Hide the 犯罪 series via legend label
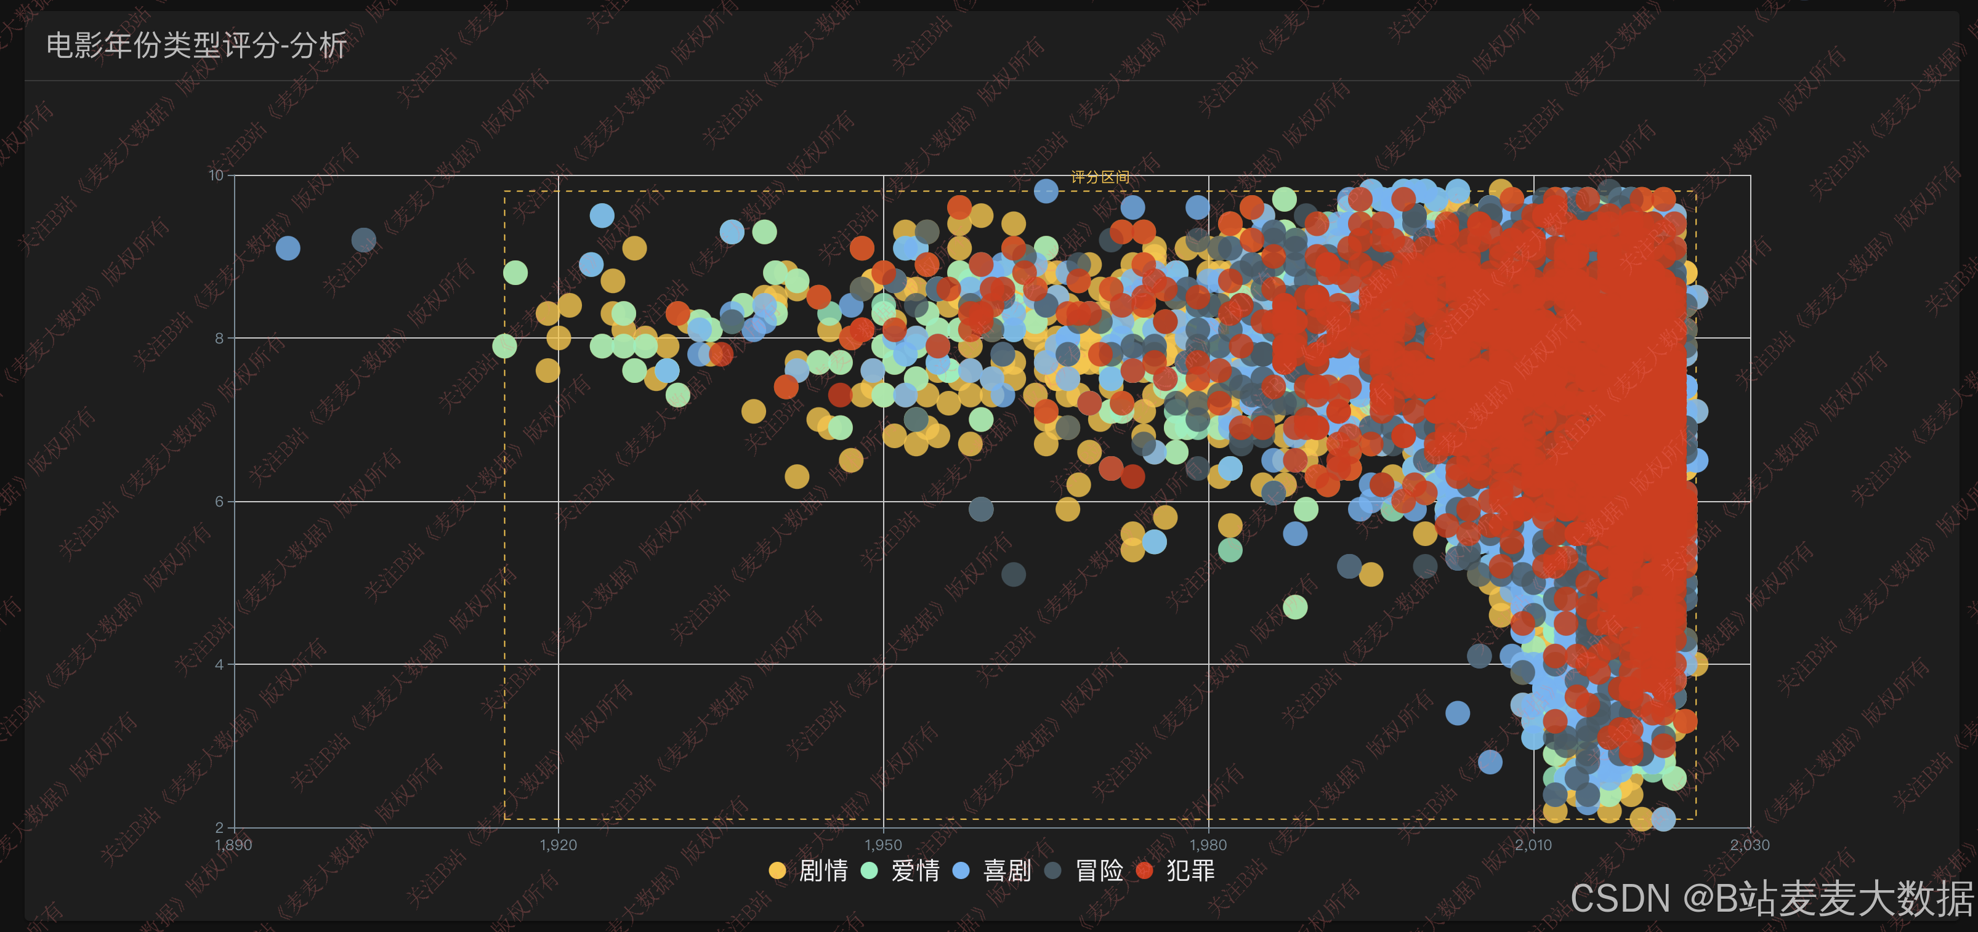 (1190, 870)
